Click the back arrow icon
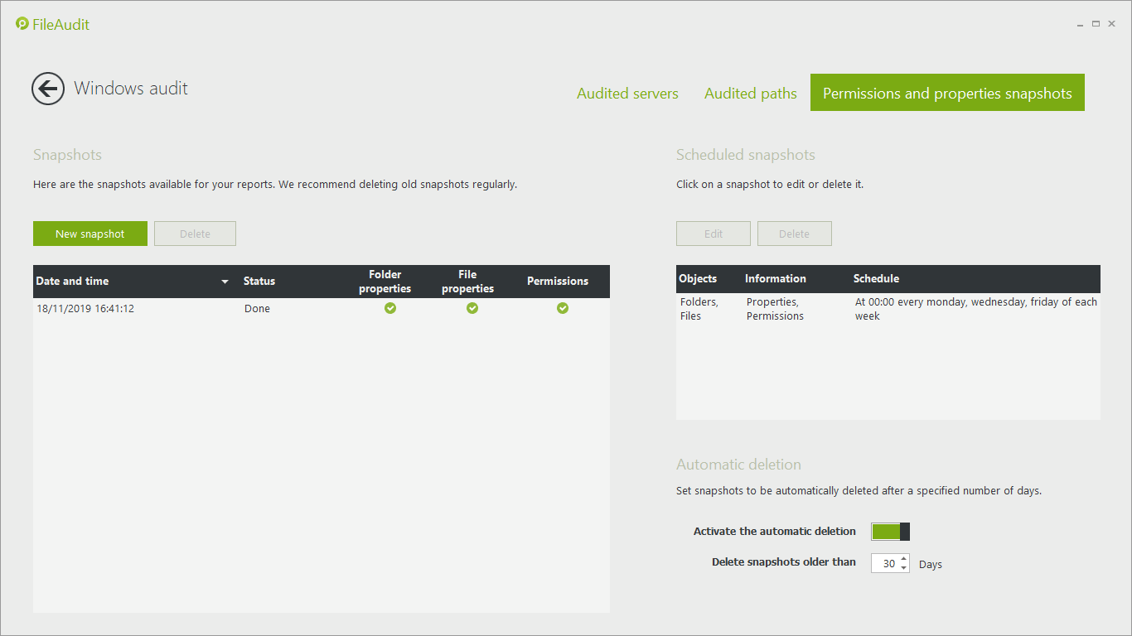Image resolution: width=1132 pixels, height=636 pixels. [x=48, y=89]
